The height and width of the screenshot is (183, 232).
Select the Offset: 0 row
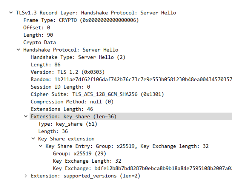pyautogui.click(x=37, y=28)
